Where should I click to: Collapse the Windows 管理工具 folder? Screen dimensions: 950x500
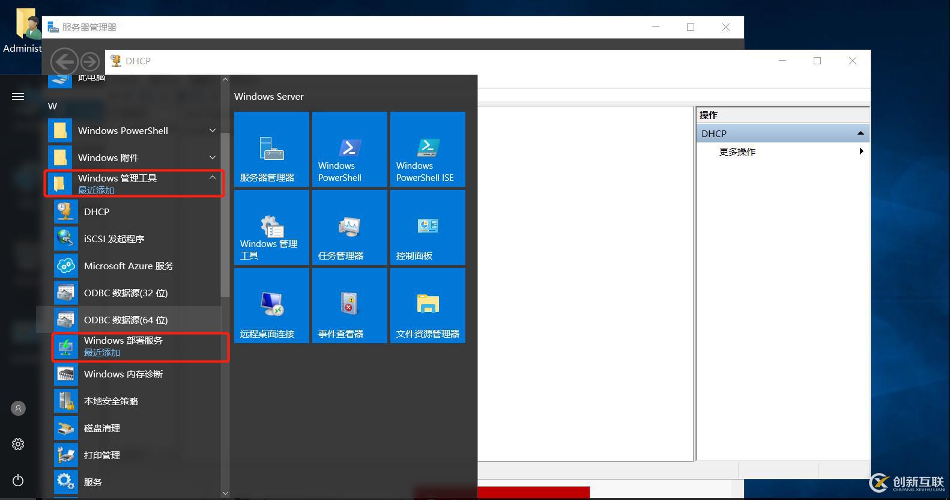[x=135, y=183]
